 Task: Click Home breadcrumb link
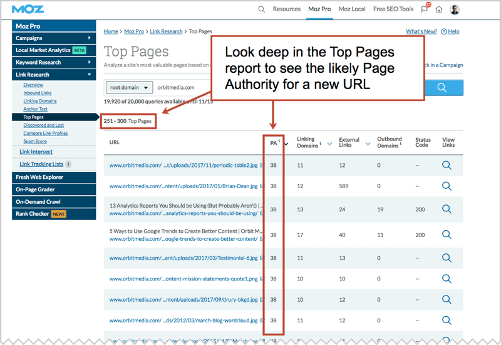coord(111,31)
